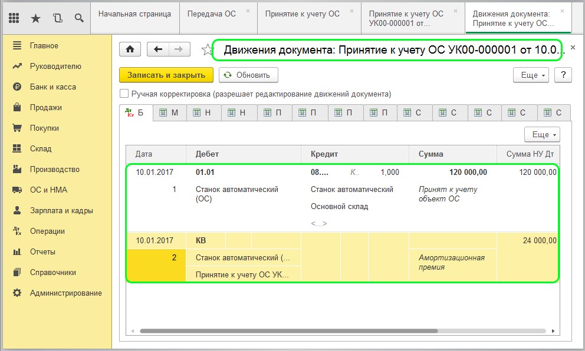
Task: Open Банк и касса section
Action: pos(53,87)
